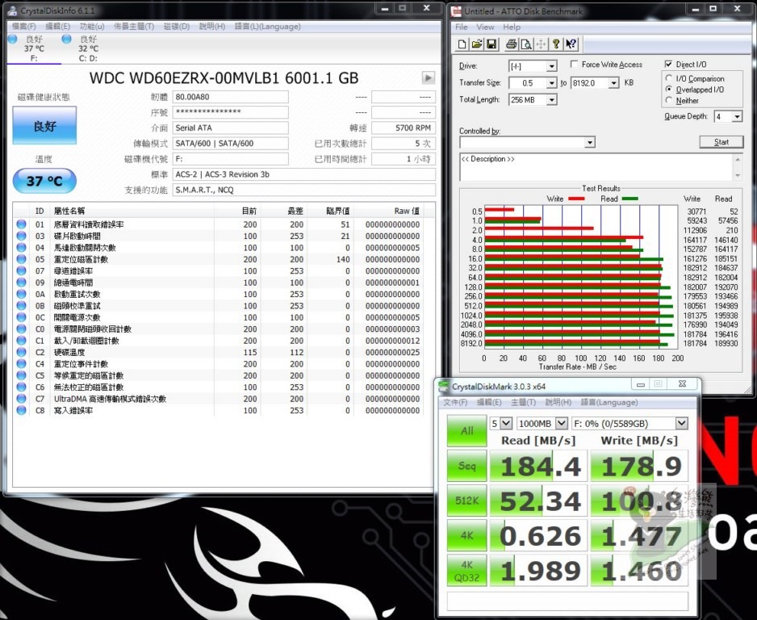This screenshot has height=620, width=757.
Task: Open View menu in ATTO
Action: [485, 27]
